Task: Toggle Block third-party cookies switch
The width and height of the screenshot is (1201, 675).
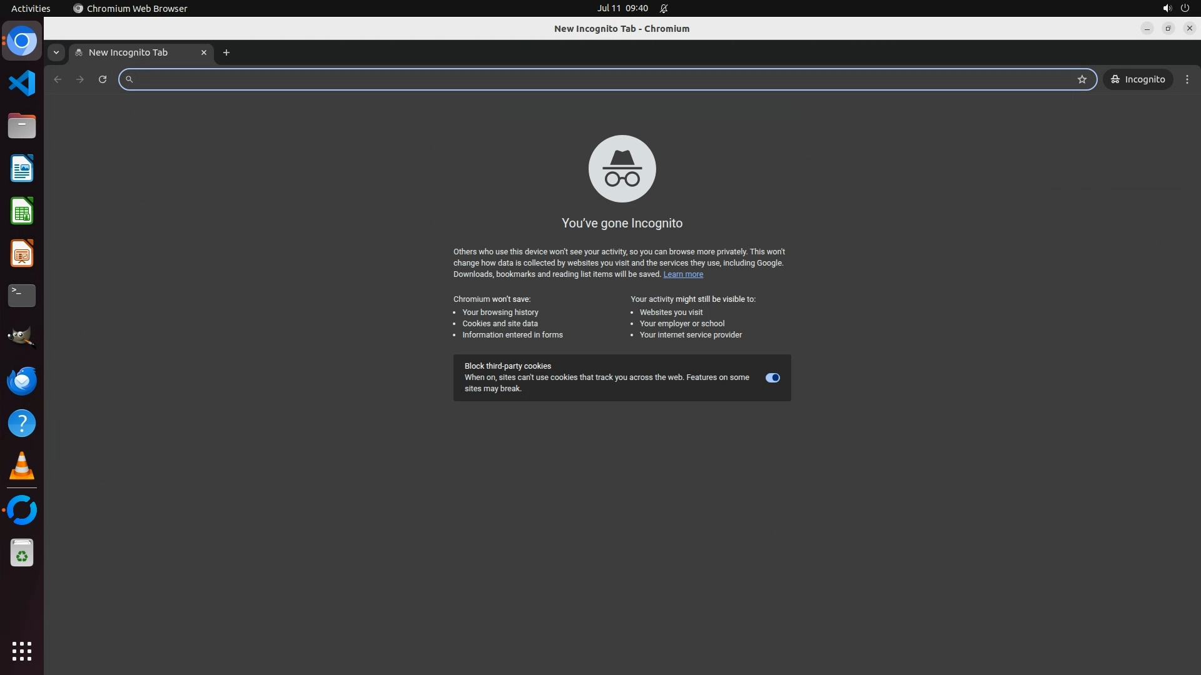Action: tap(773, 377)
